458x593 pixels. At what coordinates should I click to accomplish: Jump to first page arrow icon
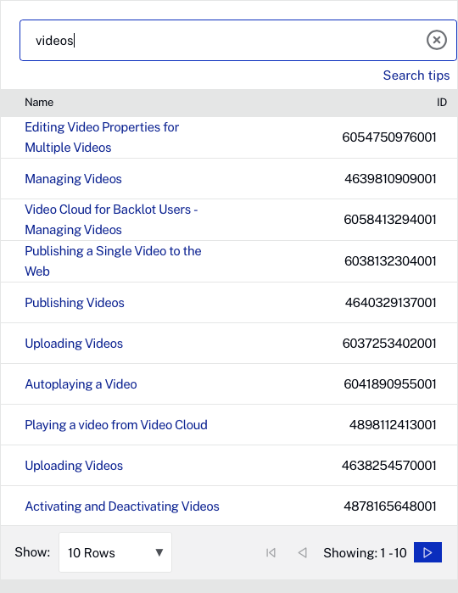[x=271, y=552]
